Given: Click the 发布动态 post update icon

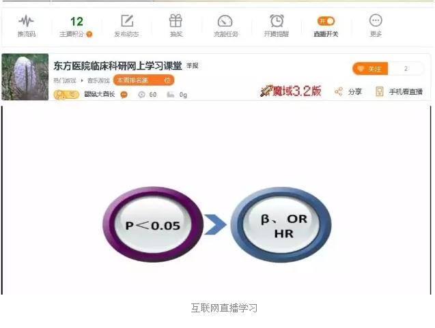Looking at the screenshot, I should 127,20.
